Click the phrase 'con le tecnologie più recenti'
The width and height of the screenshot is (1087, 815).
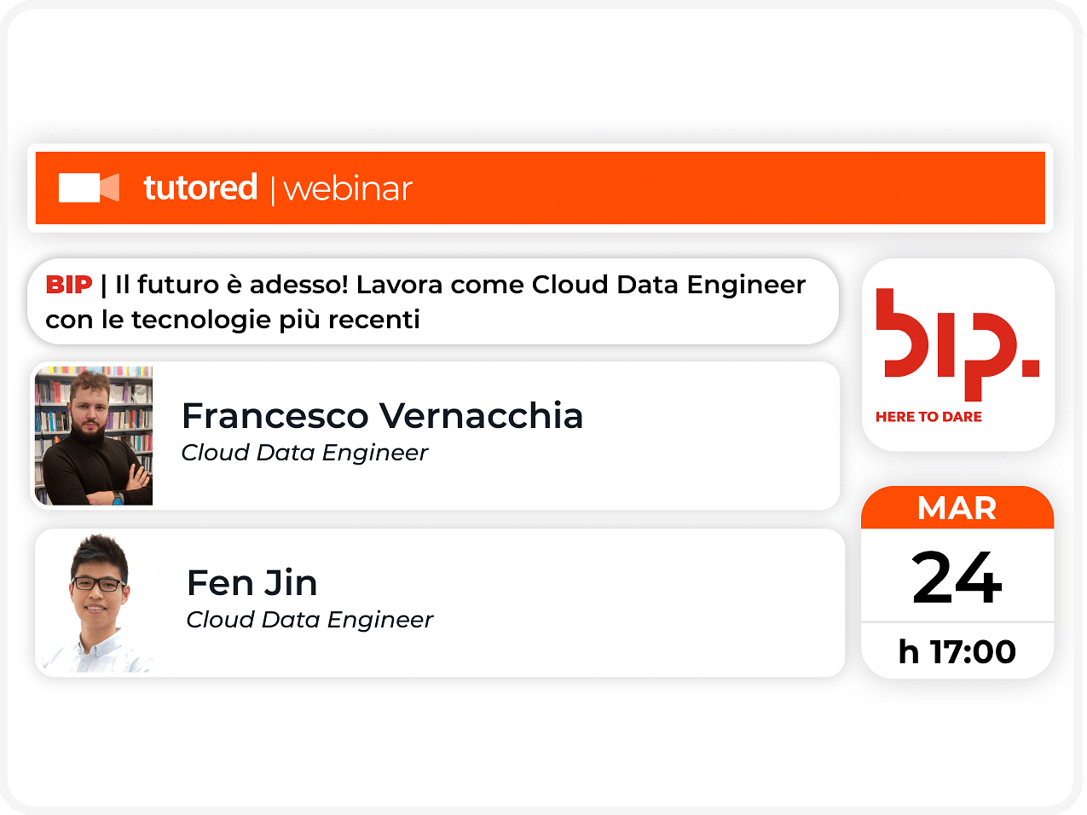pos(233,320)
